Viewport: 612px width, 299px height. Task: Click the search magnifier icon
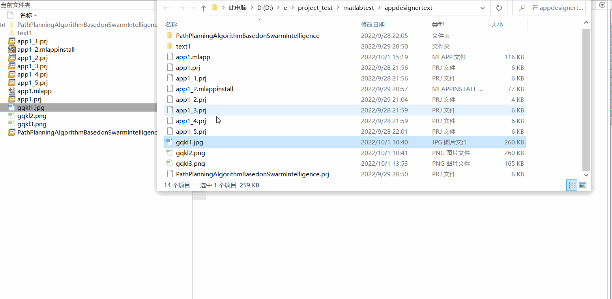click(522, 8)
